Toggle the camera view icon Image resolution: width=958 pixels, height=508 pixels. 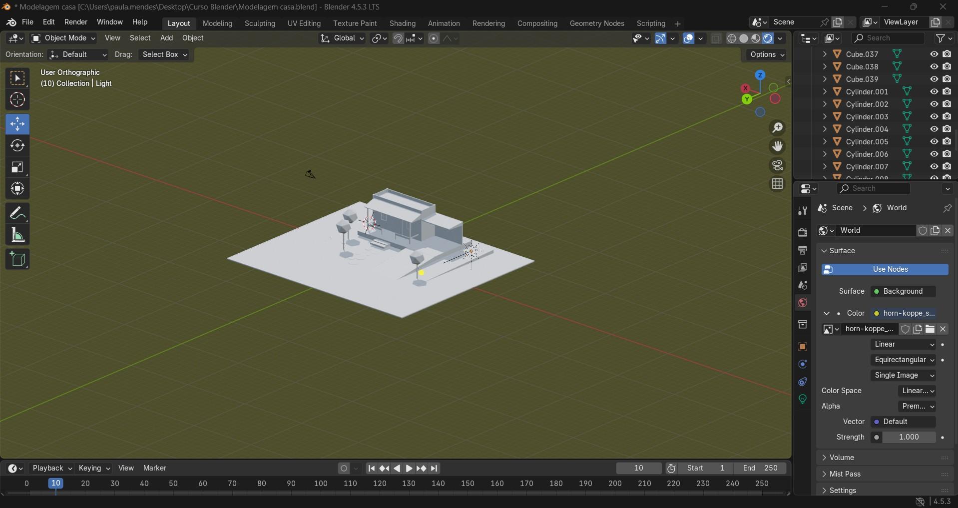point(777,165)
